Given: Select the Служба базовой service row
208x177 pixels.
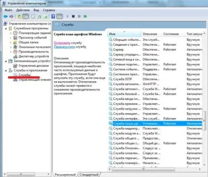Looking at the screenshot, I should pyautogui.click(x=155, y=94).
